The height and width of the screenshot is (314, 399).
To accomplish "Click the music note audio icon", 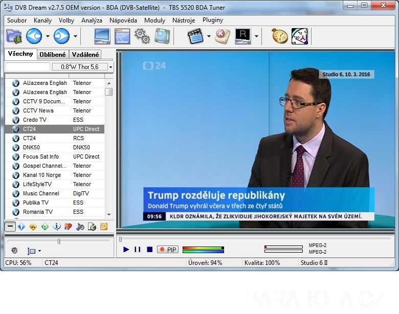I will [80, 227].
